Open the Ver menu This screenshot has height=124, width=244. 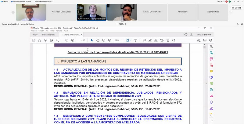tap(47, 31)
